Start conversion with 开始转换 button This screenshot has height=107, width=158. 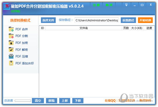click(145, 20)
